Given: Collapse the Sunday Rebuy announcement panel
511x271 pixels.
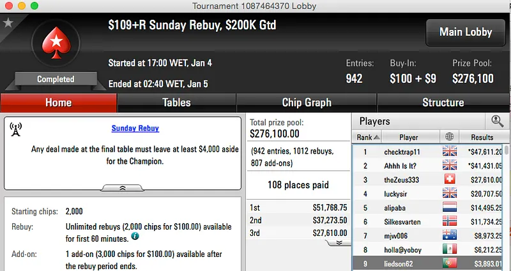Looking at the screenshot, I should (122, 187).
